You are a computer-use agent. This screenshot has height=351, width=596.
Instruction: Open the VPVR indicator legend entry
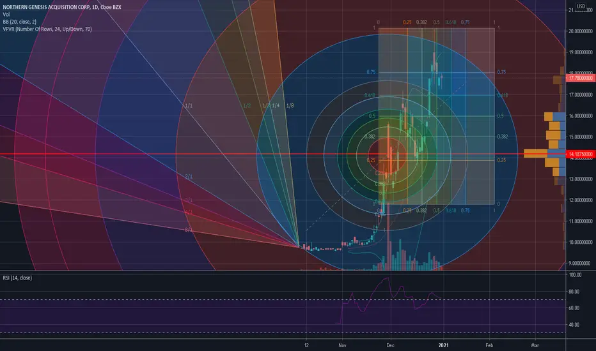47,29
